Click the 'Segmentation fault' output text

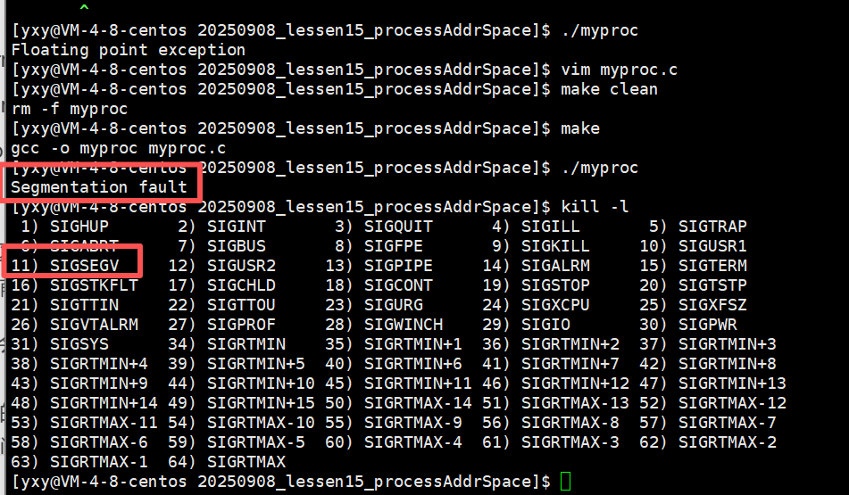(x=99, y=187)
